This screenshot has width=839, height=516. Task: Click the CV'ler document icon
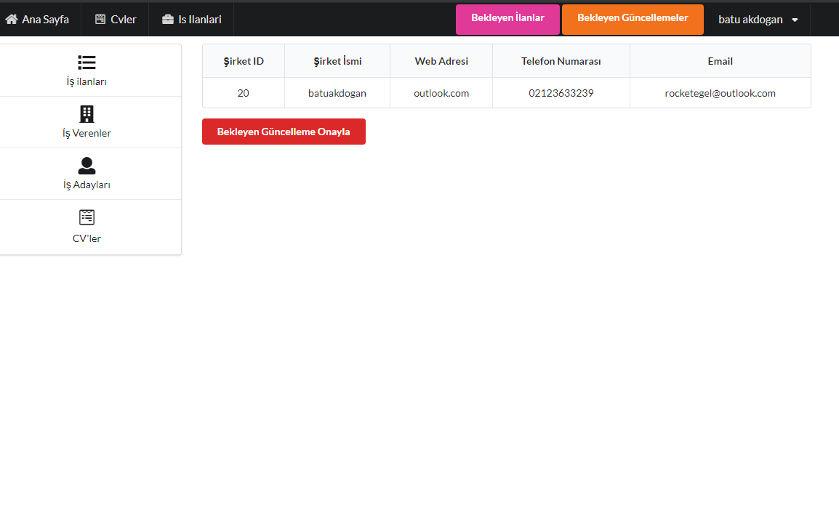(87, 217)
